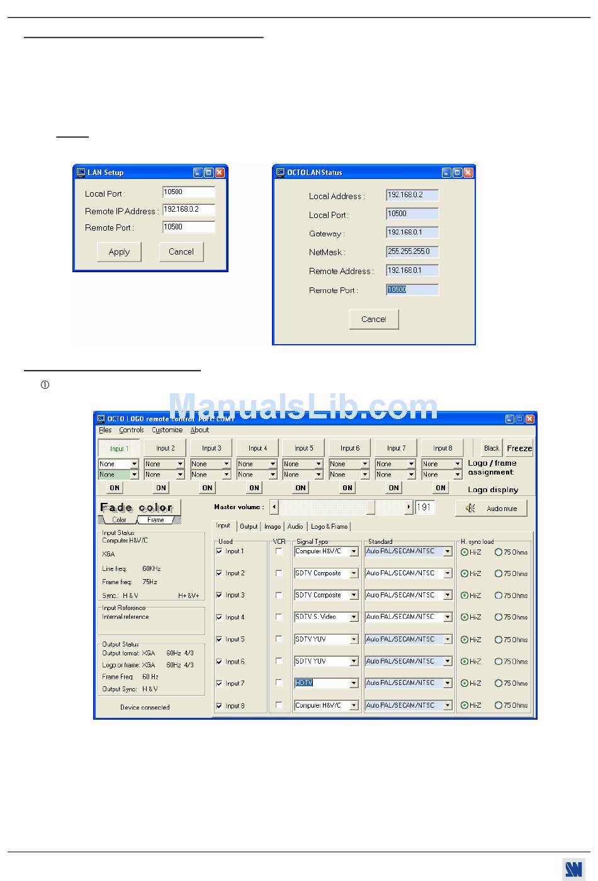Expand the HDTV signal type dropdown

point(354,683)
